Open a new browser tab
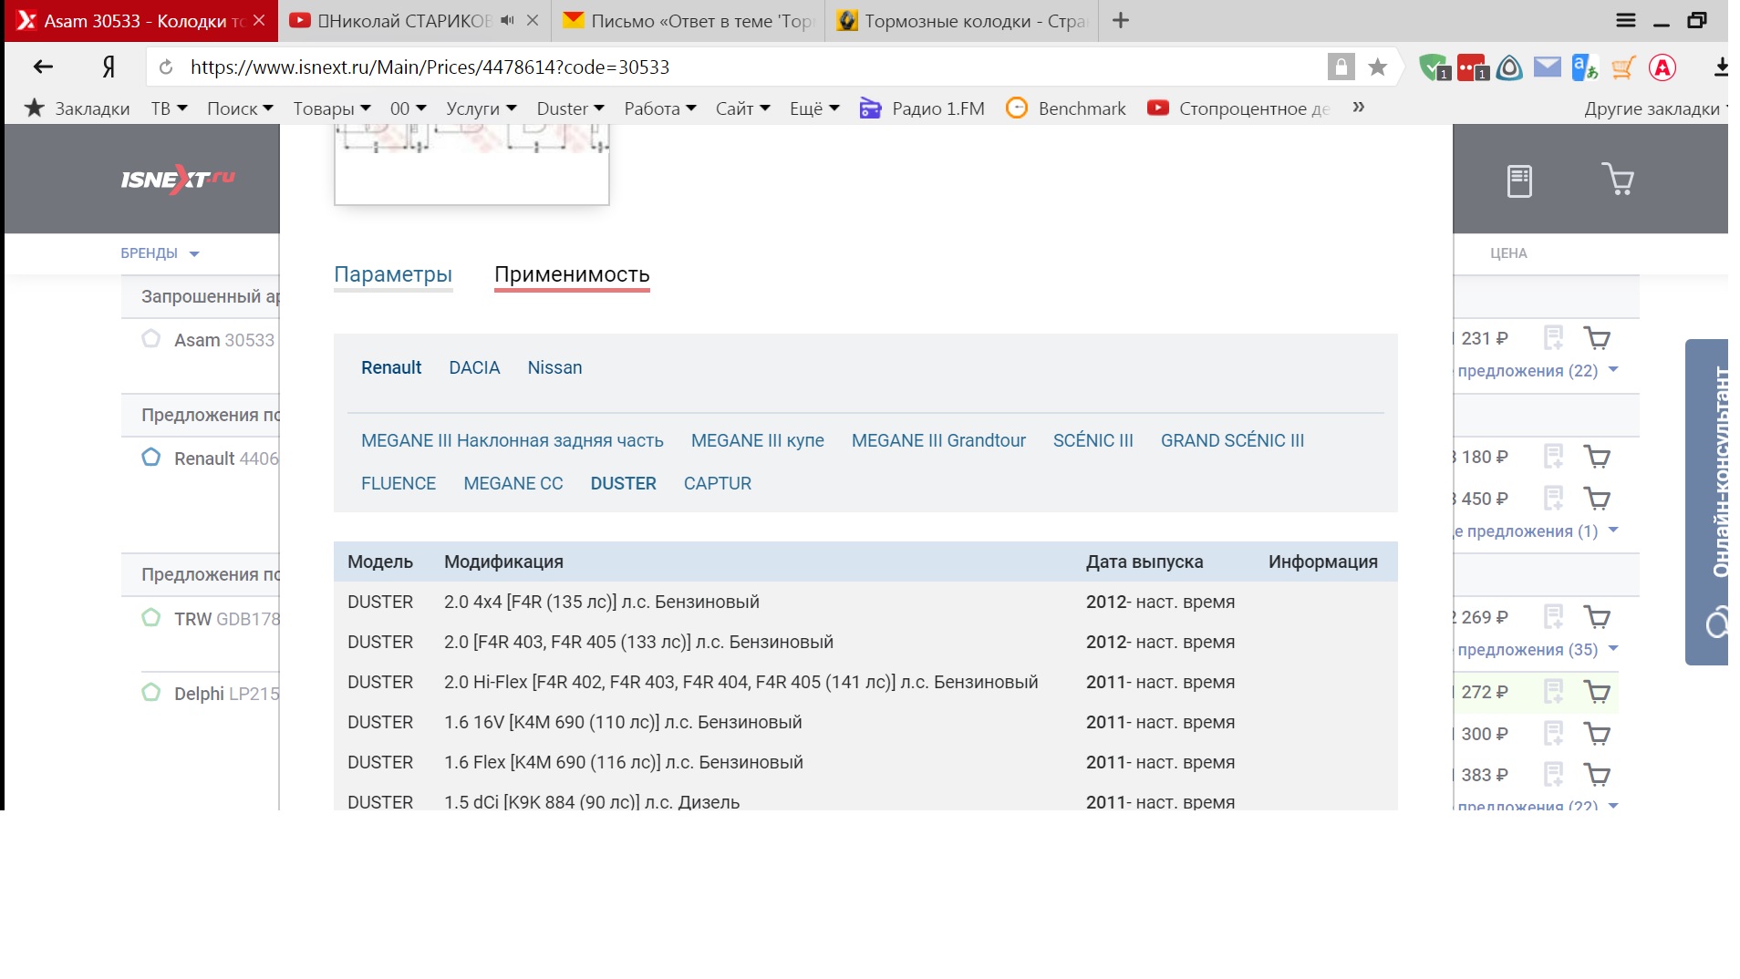This screenshot has height=979, width=1740. (1121, 20)
